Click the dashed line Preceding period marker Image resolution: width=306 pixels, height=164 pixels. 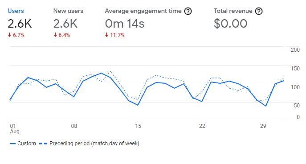tap(43, 143)
